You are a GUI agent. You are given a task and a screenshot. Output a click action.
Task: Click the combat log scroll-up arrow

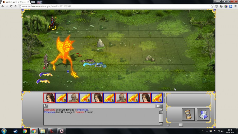click(x=161, y=109)
